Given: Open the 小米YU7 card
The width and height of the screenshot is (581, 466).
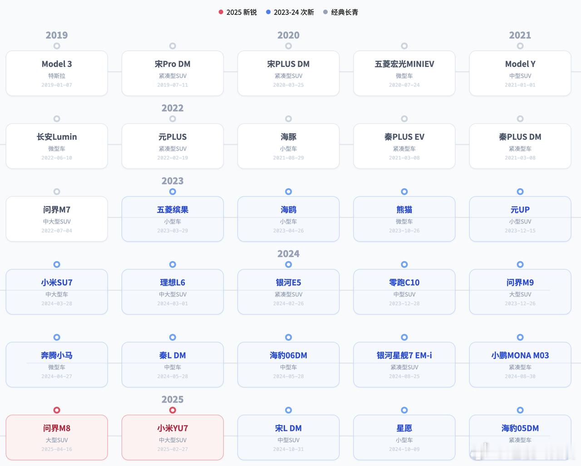Looking at the screenshot, I should click(x=172, y=437).
